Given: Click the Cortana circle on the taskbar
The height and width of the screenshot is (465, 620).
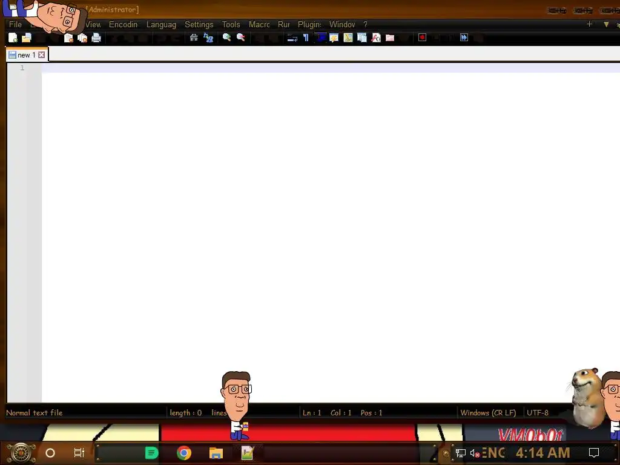Looking at the screenshot, I should 50,453.
